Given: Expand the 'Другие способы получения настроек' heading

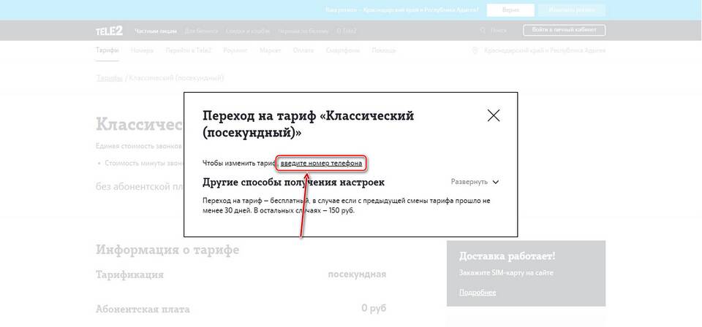Looking at the screenshot, I should [293, 182].
